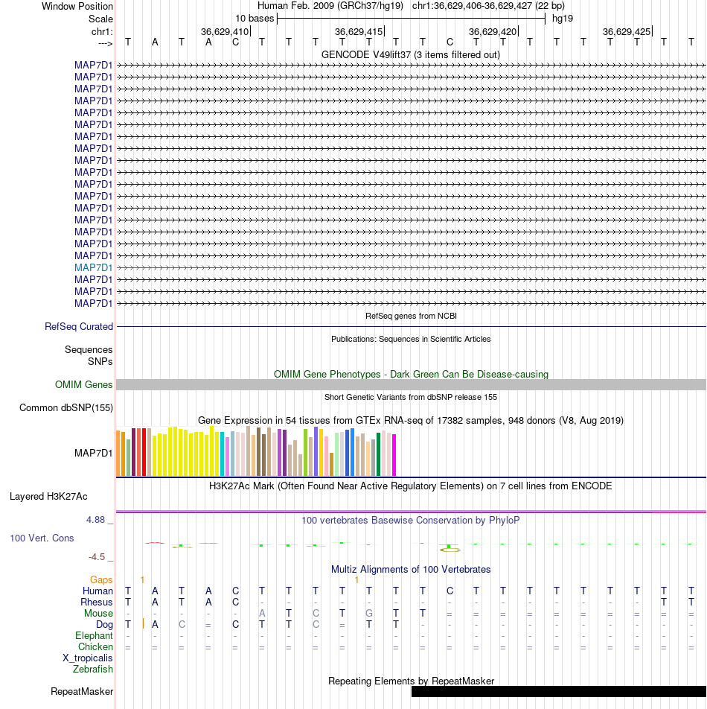The image size is (707, 709).
Task: Open the GENCODE V49lift37 track title
Action: [x=411, y=54]
